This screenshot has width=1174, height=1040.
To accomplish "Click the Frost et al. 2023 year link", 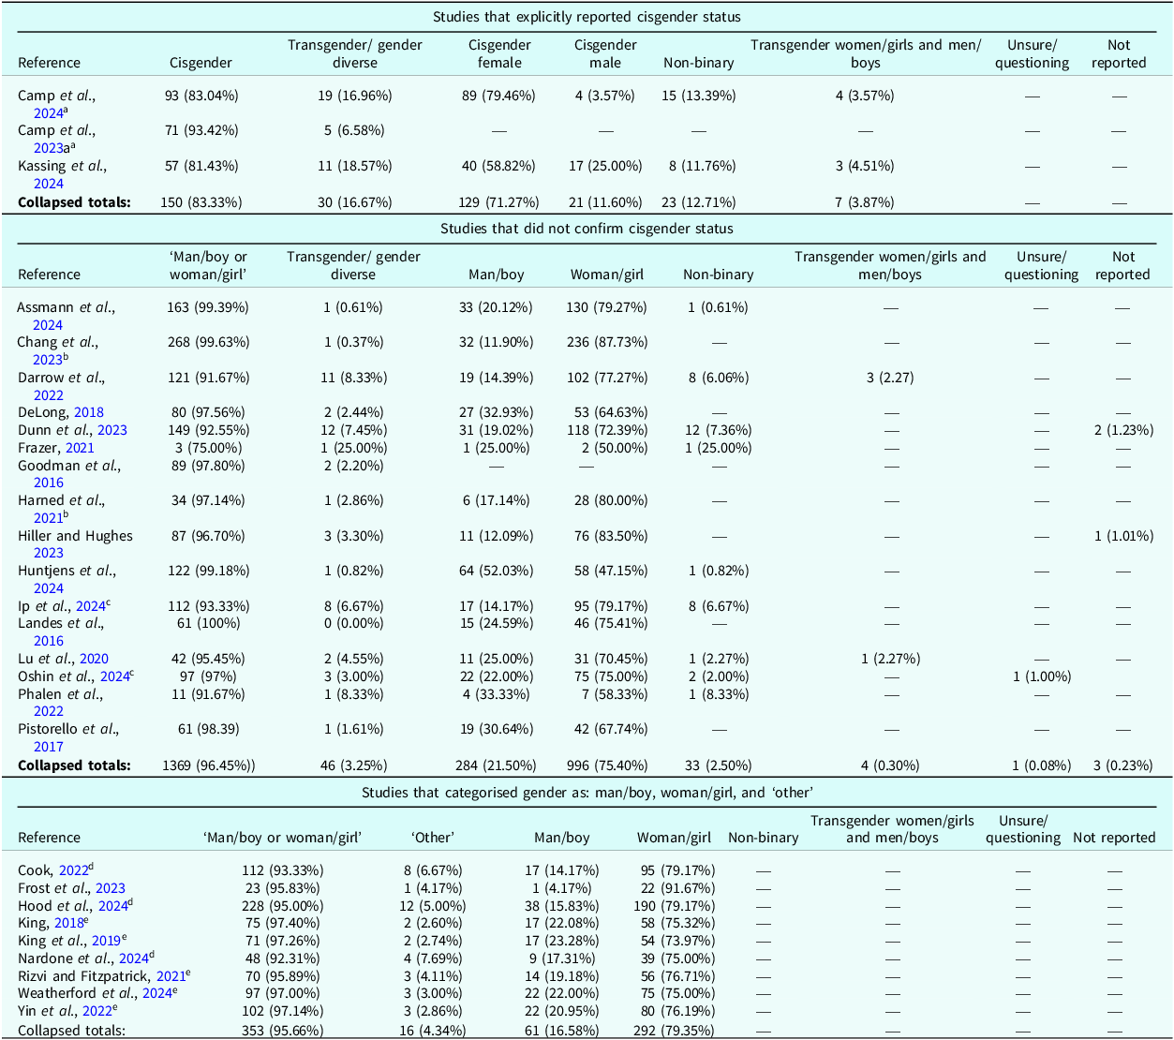I will (110, 888).
